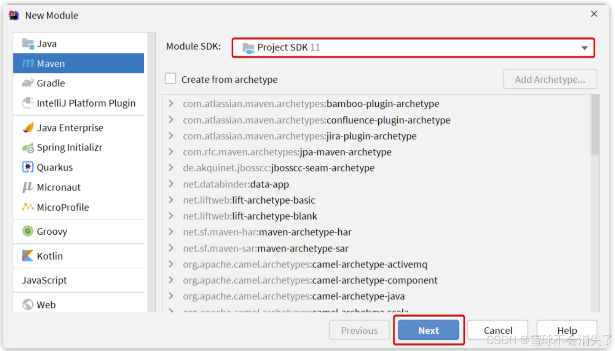Click the IntelliJ Platform Plugin icon
Screen dimensions: 615x351
(x=28, y=103)
